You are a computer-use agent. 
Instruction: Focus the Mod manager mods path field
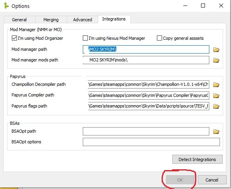[146, 60]
